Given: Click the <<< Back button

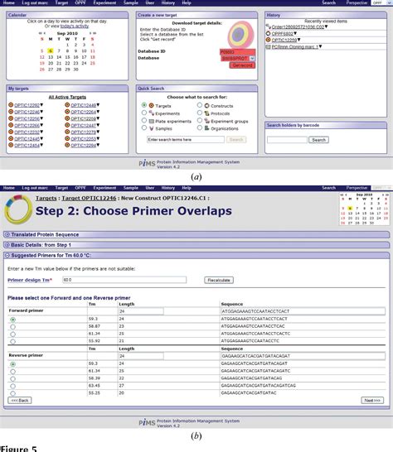Looking at the screenshot, I should pos(20,401).
